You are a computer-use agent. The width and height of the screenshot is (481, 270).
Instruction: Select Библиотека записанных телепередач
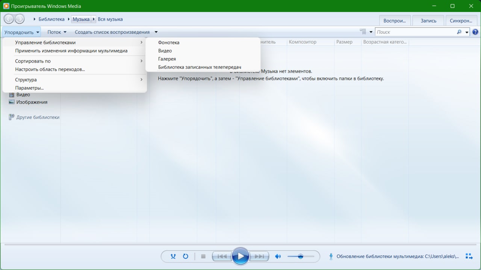203,67
